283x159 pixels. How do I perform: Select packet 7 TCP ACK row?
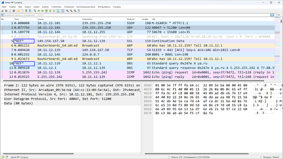(x=138, y=50)
